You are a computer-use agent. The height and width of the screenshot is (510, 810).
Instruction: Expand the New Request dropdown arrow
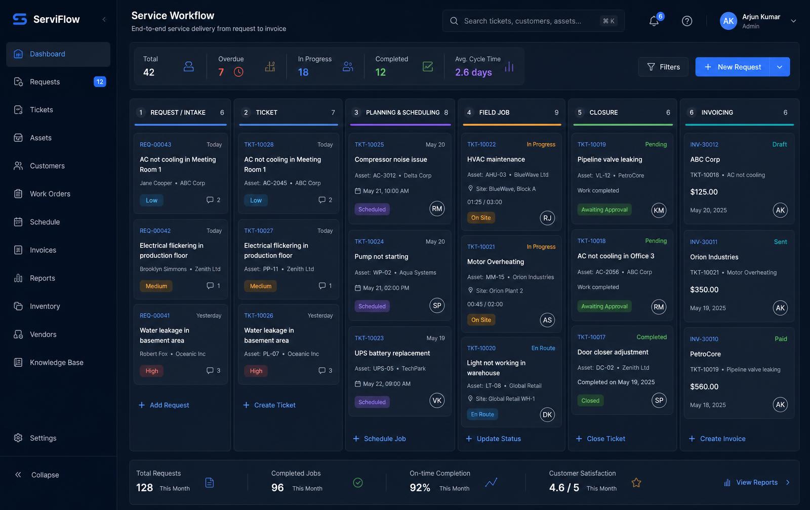coord(780,67)
